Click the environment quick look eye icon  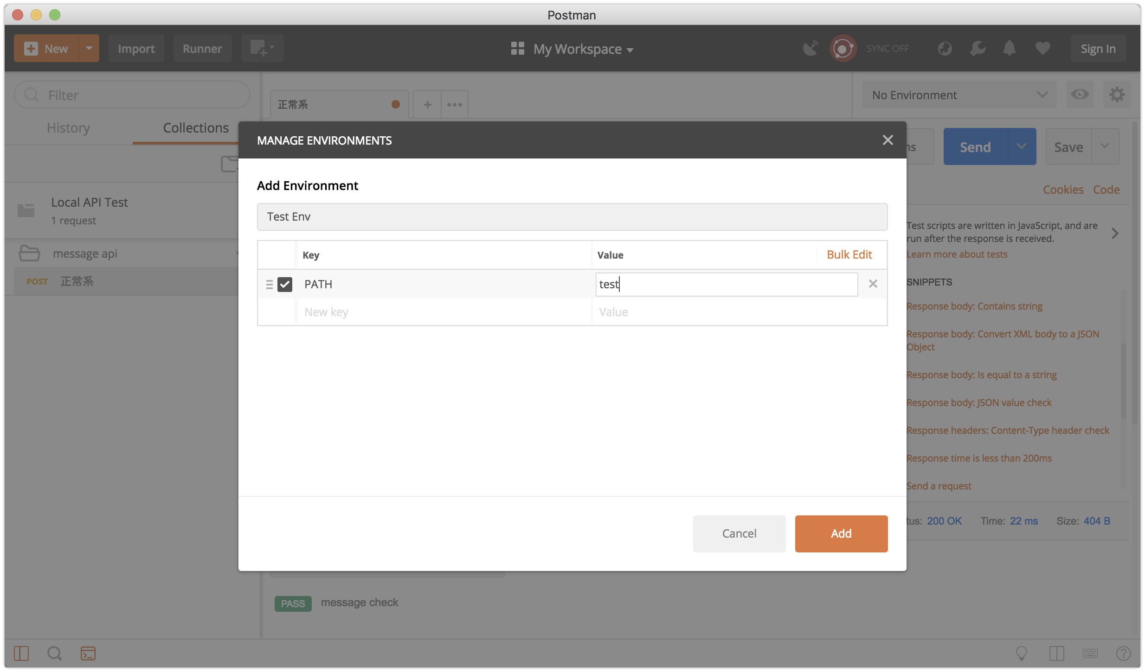click(1080, 95)
